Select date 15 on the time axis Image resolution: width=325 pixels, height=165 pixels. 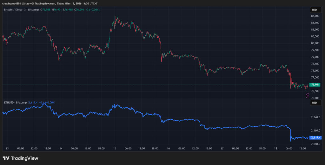(x=115, y=148)
